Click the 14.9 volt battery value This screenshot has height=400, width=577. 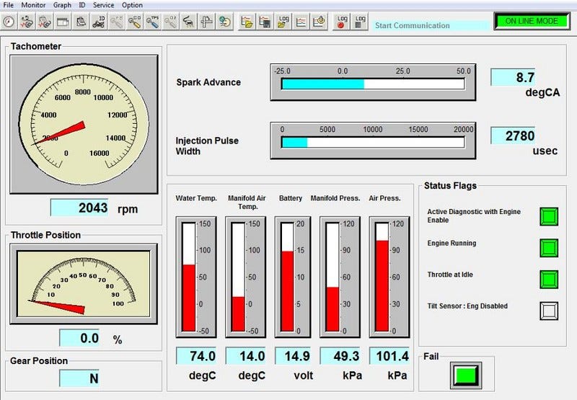point(293,356)
